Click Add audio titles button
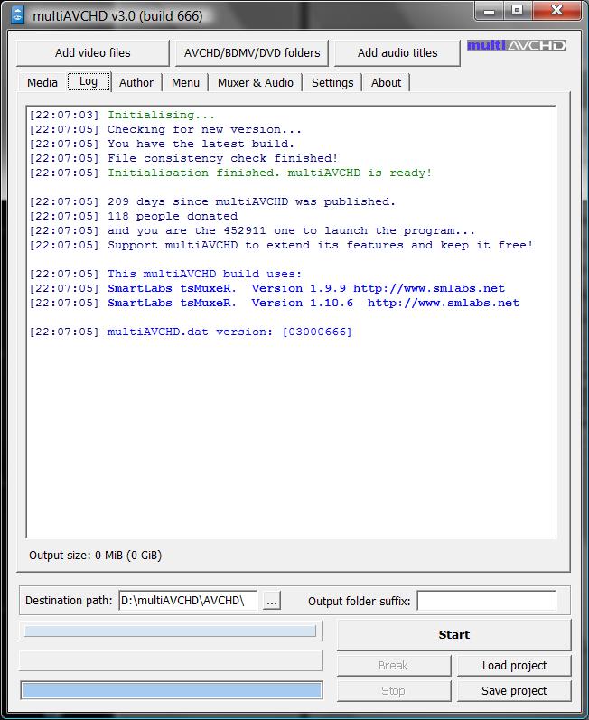Image resolution: width=589 pixels, height=720 pixels. pyautogui.click(x=397, y=52)
